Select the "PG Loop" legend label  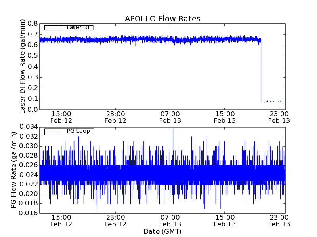point(78,131)
